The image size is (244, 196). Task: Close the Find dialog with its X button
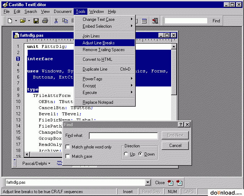click(187, 125)
